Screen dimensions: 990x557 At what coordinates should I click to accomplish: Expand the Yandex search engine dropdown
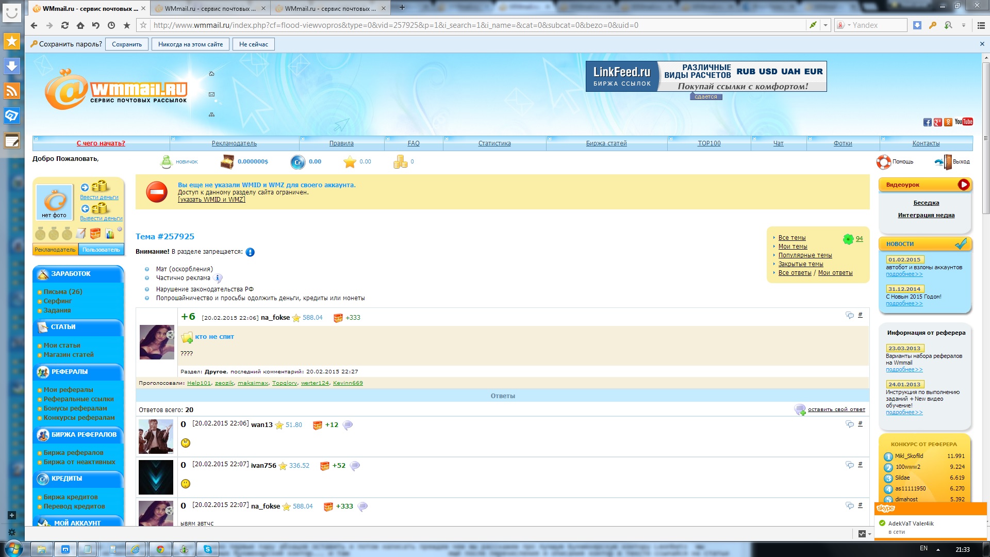pyautogui.click(x=849, y=25)
